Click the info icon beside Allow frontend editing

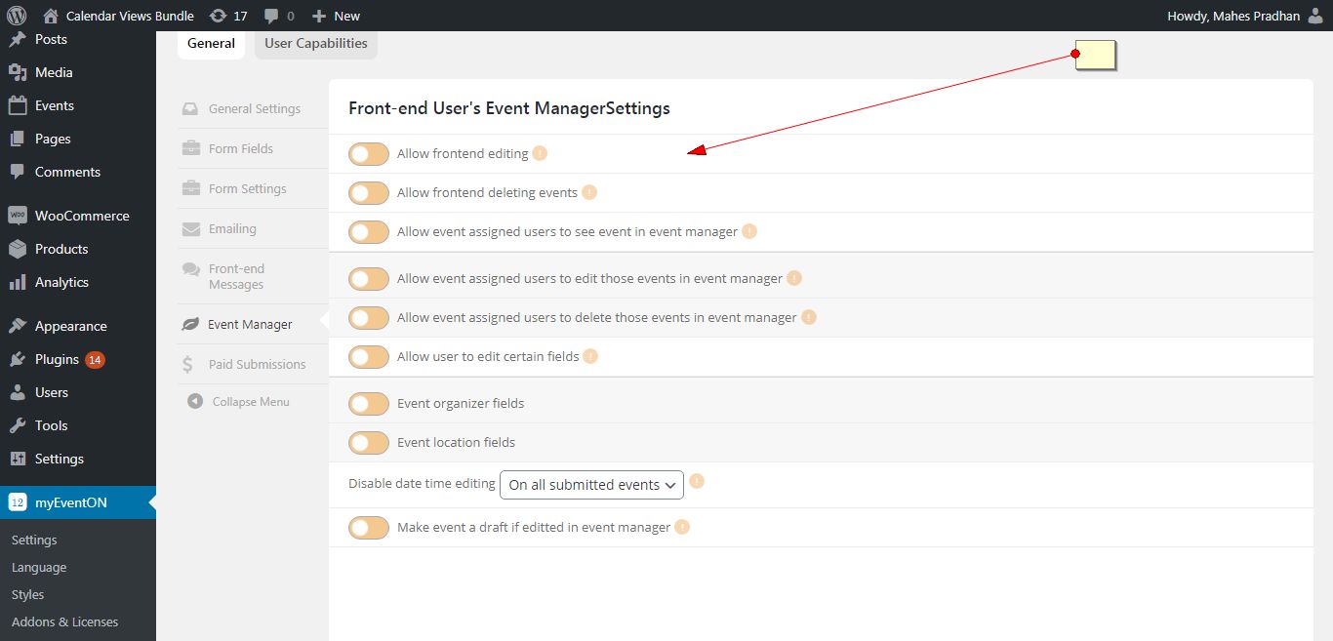540,153
